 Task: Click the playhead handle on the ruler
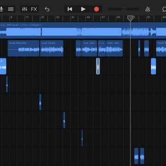click(x=130, y=18)
